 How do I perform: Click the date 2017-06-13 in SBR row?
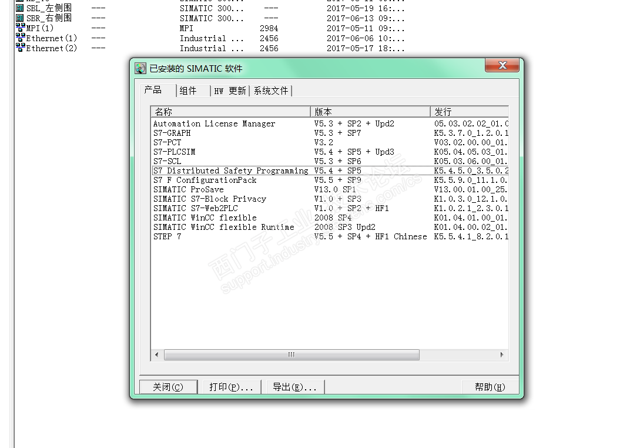(350, 18)
